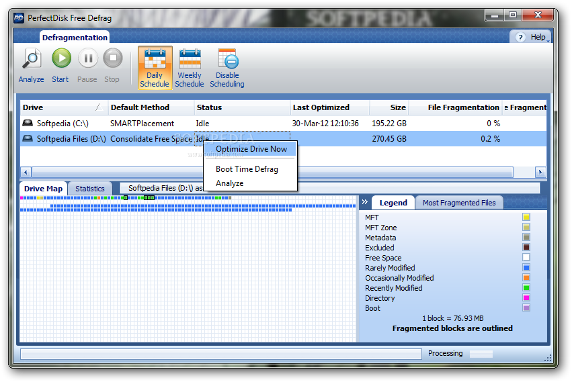Viewport: 572px width, 382px height.
Task: Maximize the PerfectDisk window
Action: pyautogui.click(x=513, y=15)
